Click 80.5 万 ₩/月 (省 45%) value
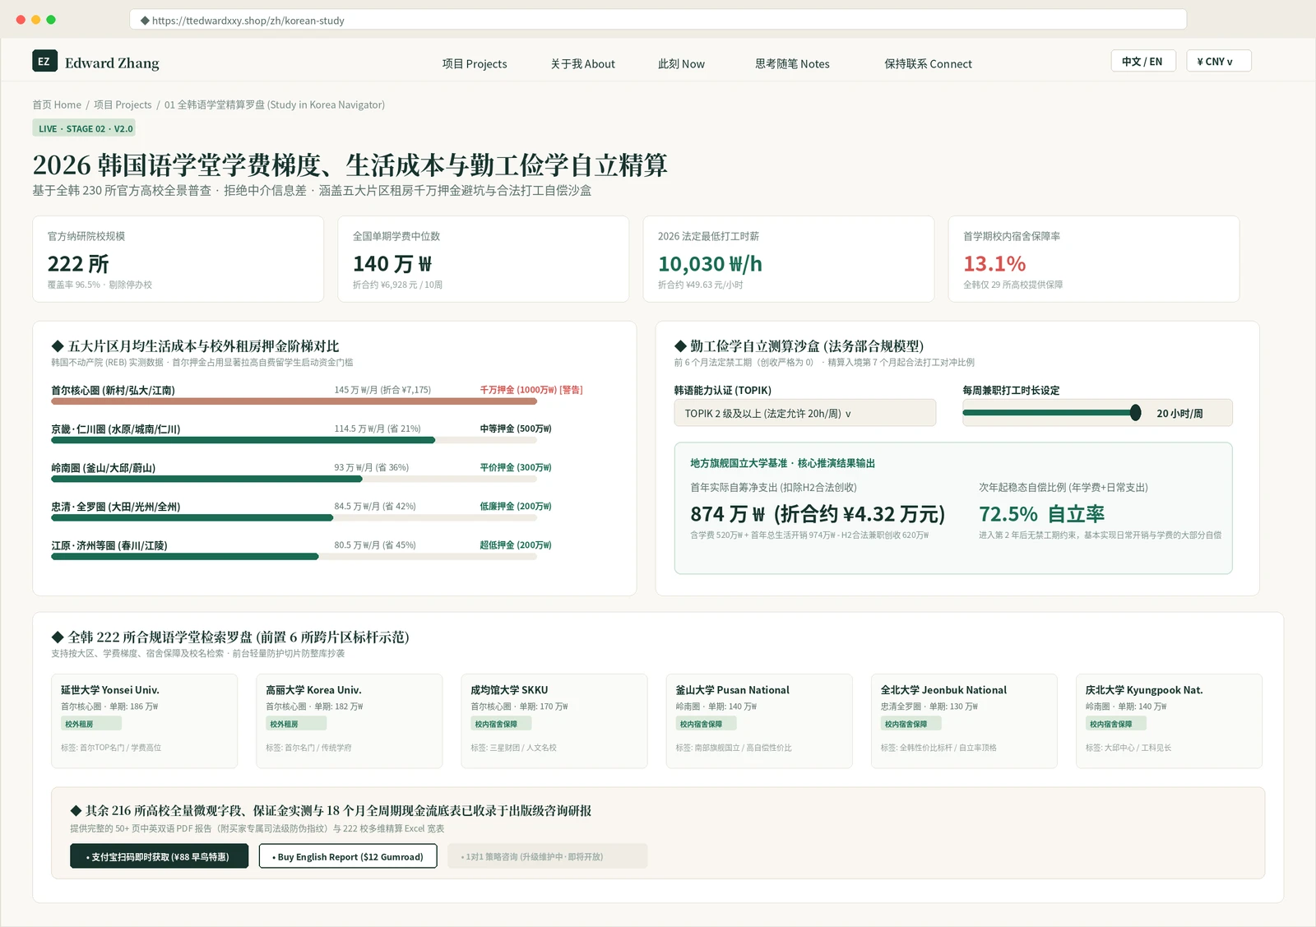 coord(374,545)
